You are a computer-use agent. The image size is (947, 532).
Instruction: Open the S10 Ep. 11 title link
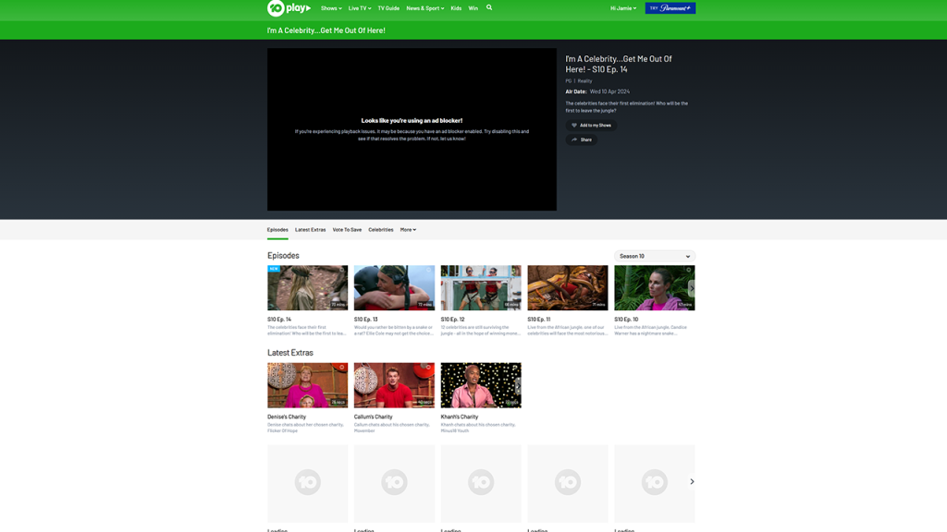539,319
